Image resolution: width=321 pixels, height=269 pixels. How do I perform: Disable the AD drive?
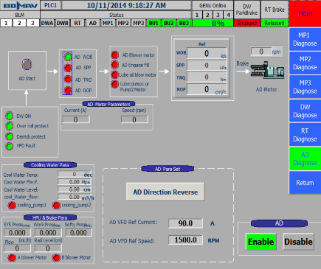(x=298, y=242)
